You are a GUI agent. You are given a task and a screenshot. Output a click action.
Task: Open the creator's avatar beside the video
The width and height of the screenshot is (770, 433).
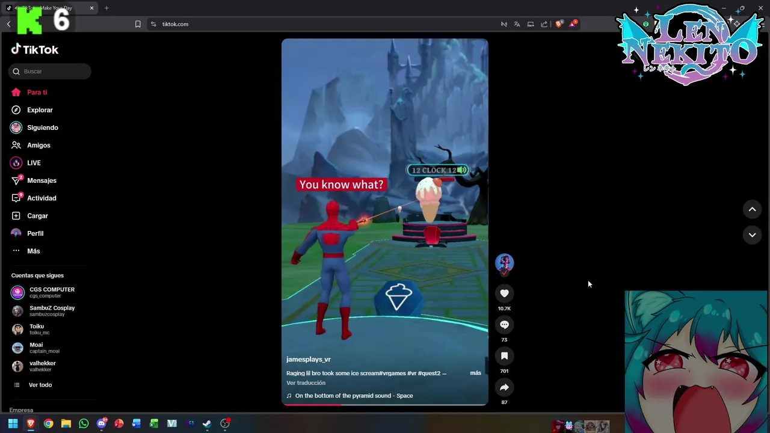(504, 263)
